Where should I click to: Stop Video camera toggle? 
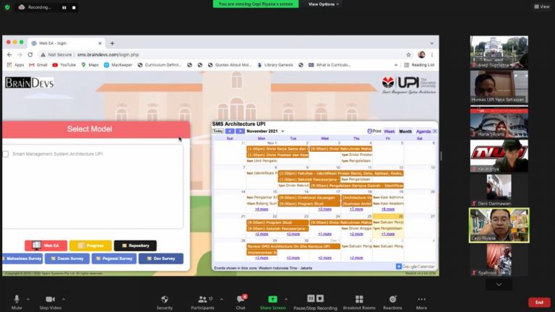coord(51,303)
